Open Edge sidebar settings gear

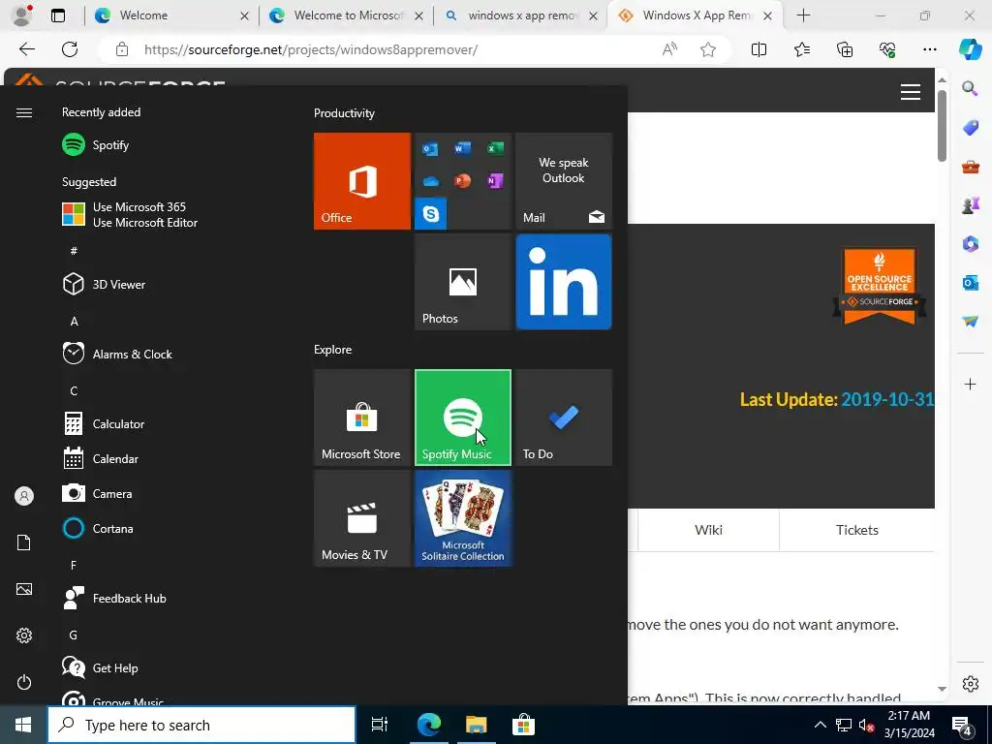[970, 684]
